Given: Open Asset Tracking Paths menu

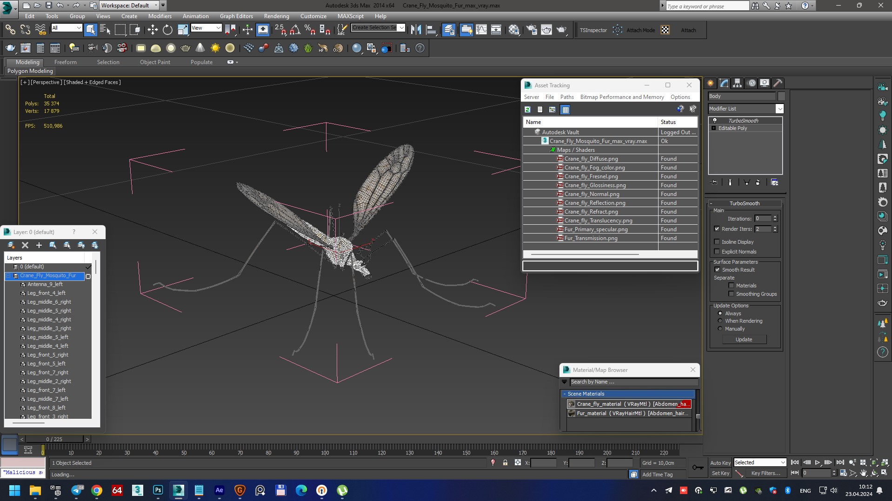Looking at the screenshot, I should click(566, 97).
